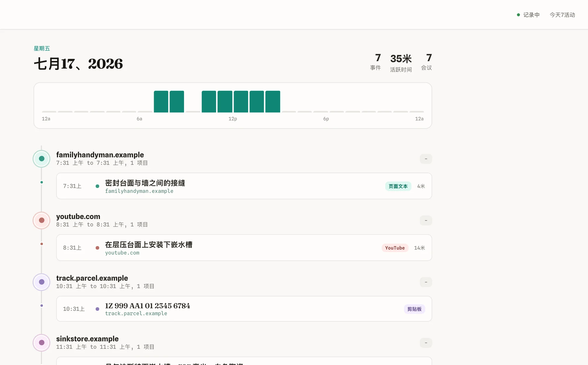Click the familyhandyman.example group heading
The width and height of the screenshot is (588, 365).
coord(100,155)
